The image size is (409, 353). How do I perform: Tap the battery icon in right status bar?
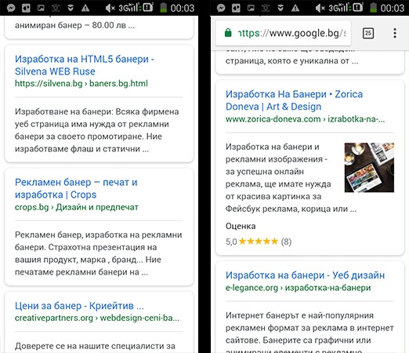tap(373, 8)
